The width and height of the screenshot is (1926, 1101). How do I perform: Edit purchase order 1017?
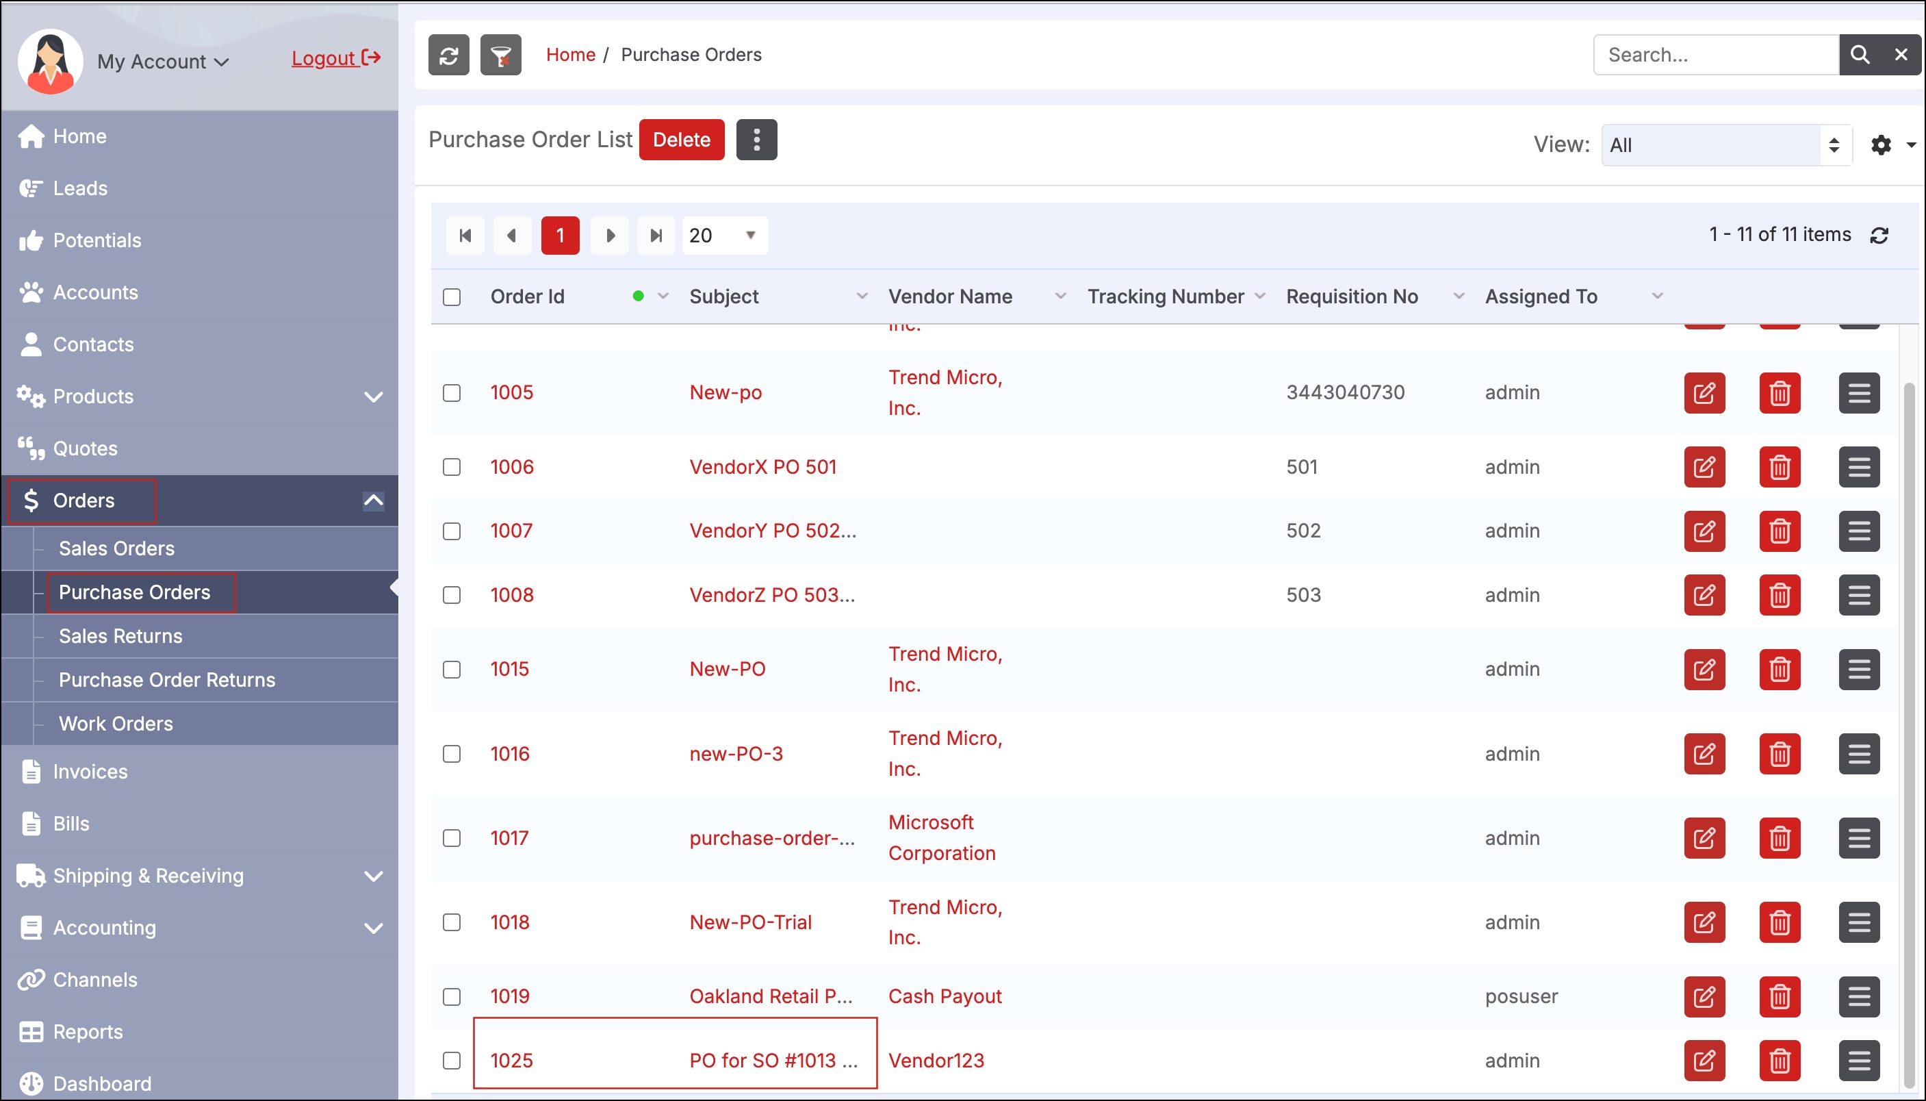click(1704, 838)
